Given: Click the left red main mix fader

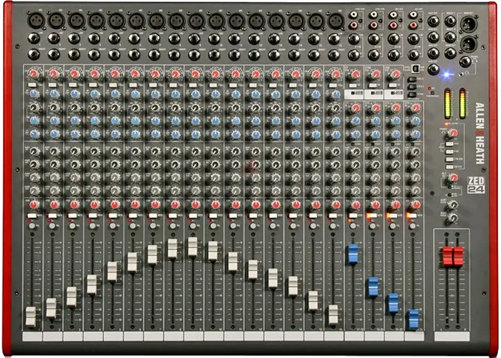Looking at the screenshot, I should point(448,256).
